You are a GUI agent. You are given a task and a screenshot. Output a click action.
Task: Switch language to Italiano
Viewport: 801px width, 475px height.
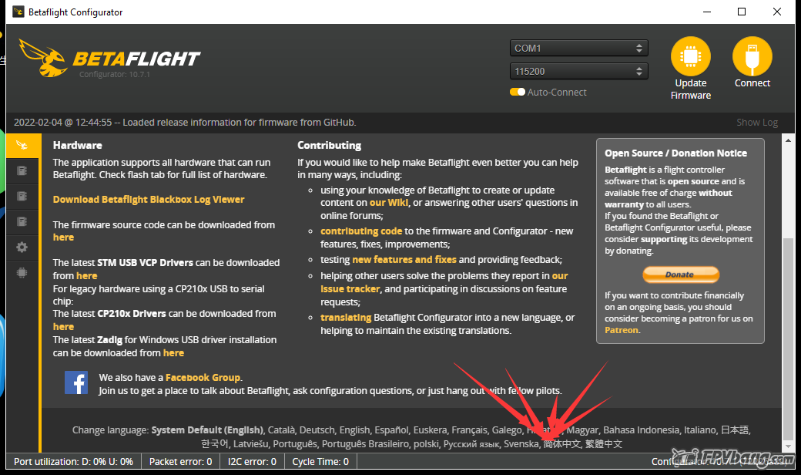tap(700, 430)
